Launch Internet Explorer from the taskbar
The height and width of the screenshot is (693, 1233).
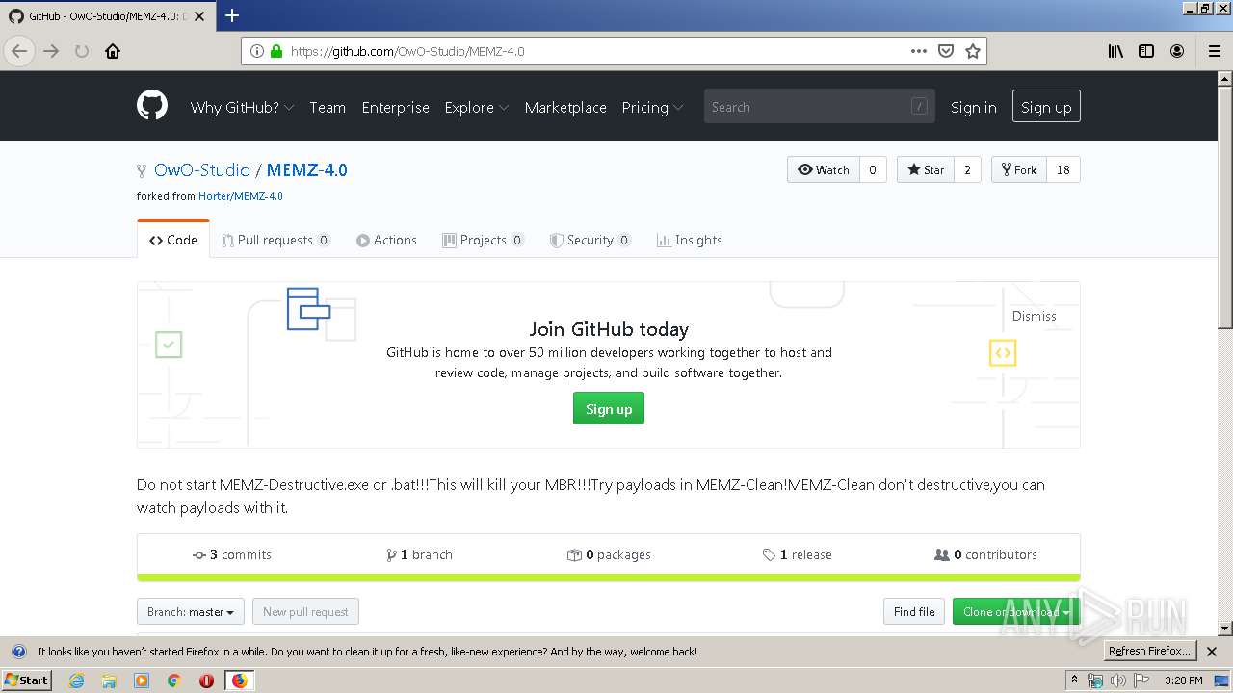coord(76,680)
